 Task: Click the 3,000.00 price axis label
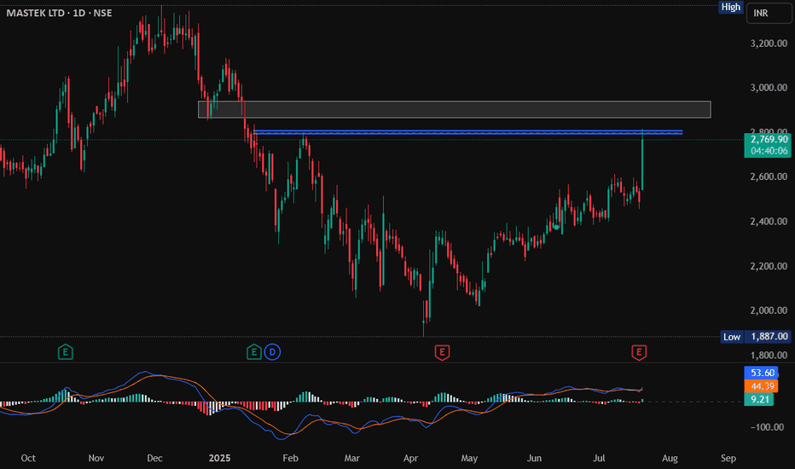[769, 88]
